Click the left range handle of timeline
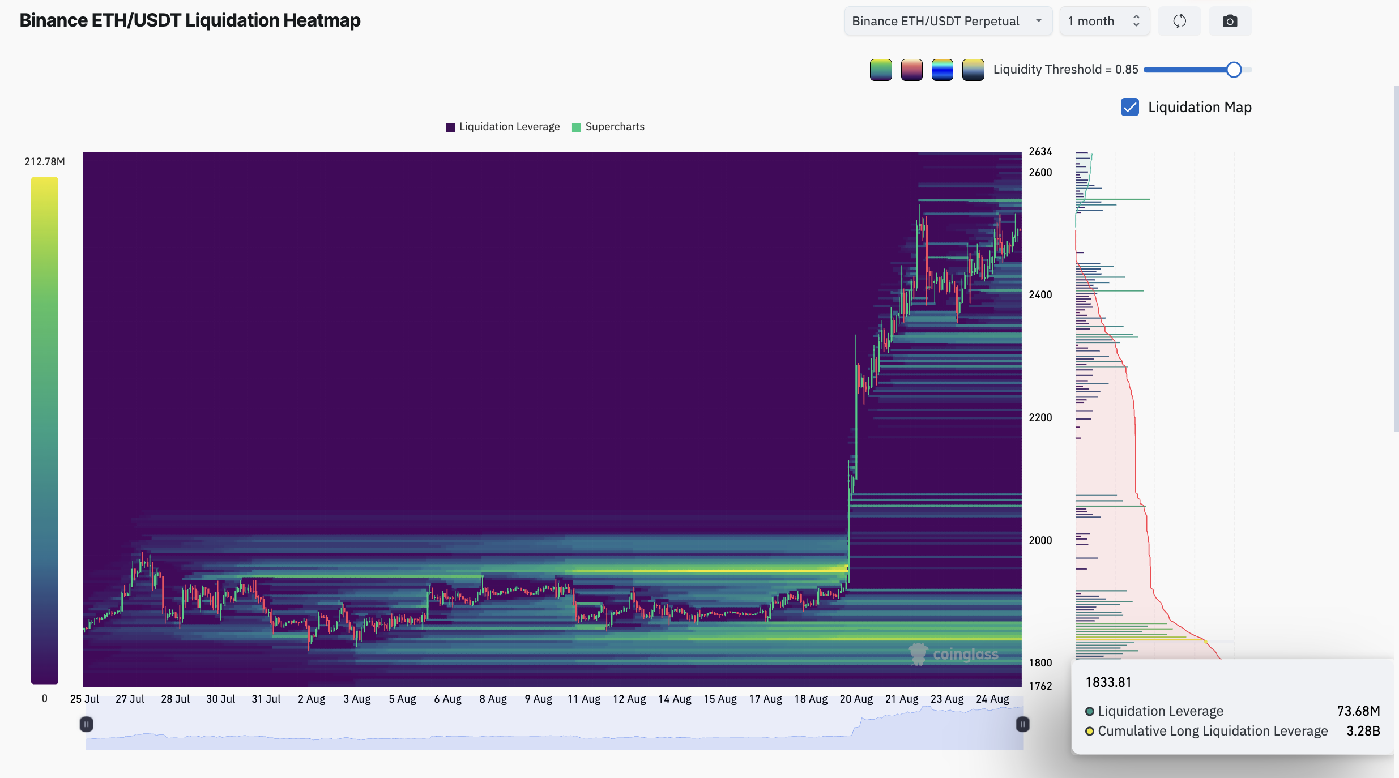The width and height of the screenshot is (1399, 778). coord(86,724)
